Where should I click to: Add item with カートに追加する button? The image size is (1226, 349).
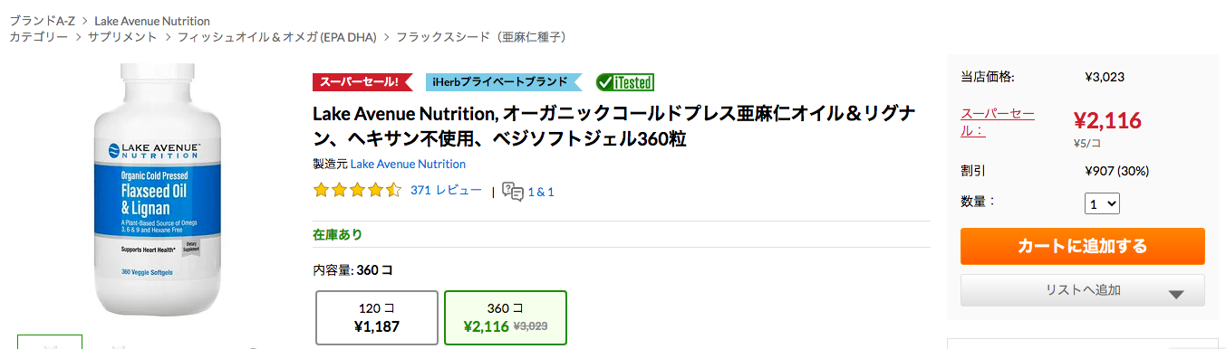1083,246
